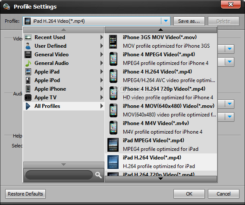Open second Video section dropdown arrow
This screenshot has height=205, width=245.
229,62
